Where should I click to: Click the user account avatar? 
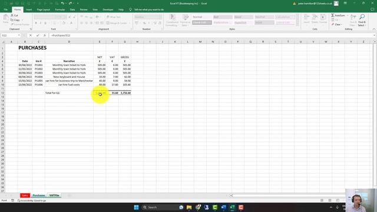click(336, 4)
